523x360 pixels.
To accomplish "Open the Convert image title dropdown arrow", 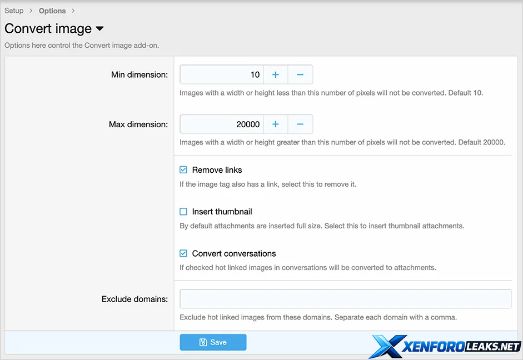I will [100, 29].
